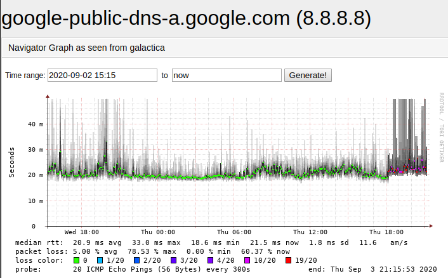Click the magenta 10/20 loss swatch
Image resolution: width=448 pixels, height=278 pixels.
[247, 261]
